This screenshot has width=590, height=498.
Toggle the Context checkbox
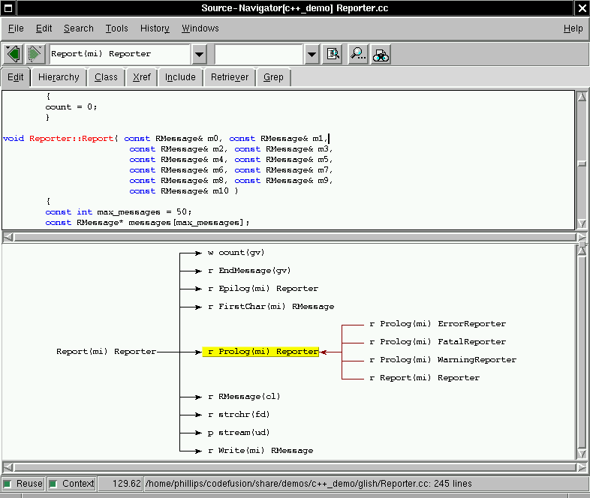[x=54, y=484]
